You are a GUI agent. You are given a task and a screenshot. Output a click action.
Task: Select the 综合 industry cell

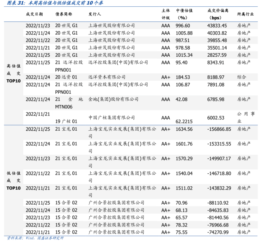(x=242, y=77)
